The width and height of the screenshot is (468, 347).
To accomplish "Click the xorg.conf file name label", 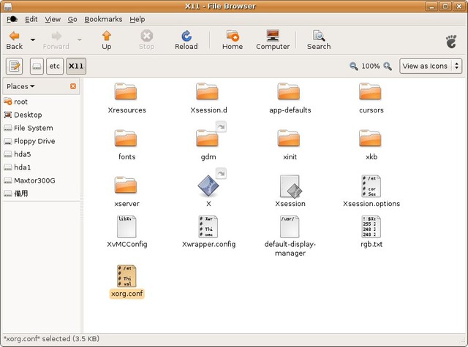I will (x=127, y=294).
